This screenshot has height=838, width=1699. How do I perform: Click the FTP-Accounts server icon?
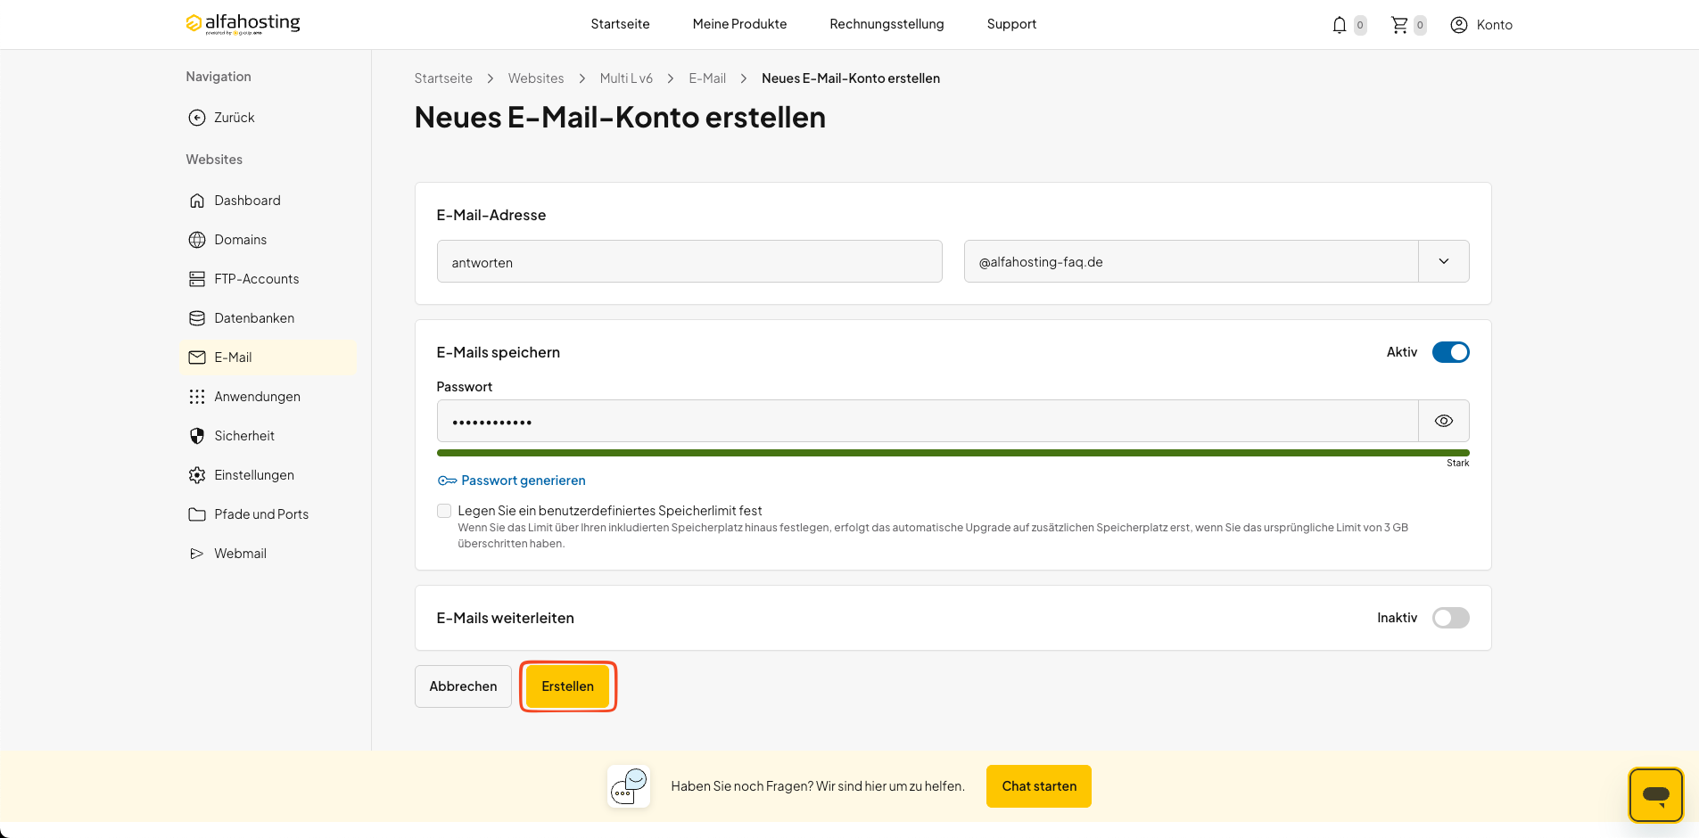coord(197,279)
